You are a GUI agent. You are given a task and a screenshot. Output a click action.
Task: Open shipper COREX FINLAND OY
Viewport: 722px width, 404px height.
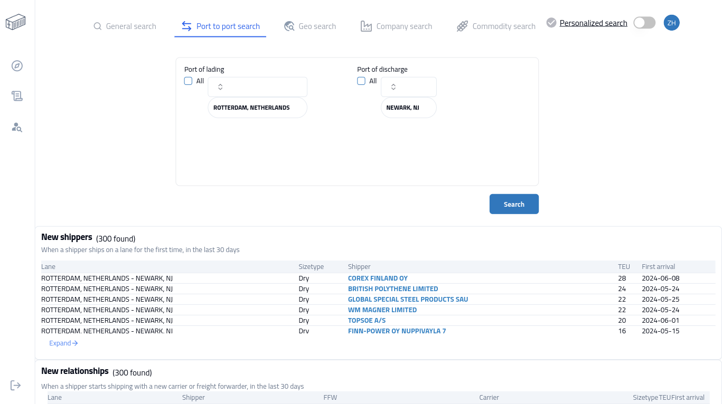point(378,278)
